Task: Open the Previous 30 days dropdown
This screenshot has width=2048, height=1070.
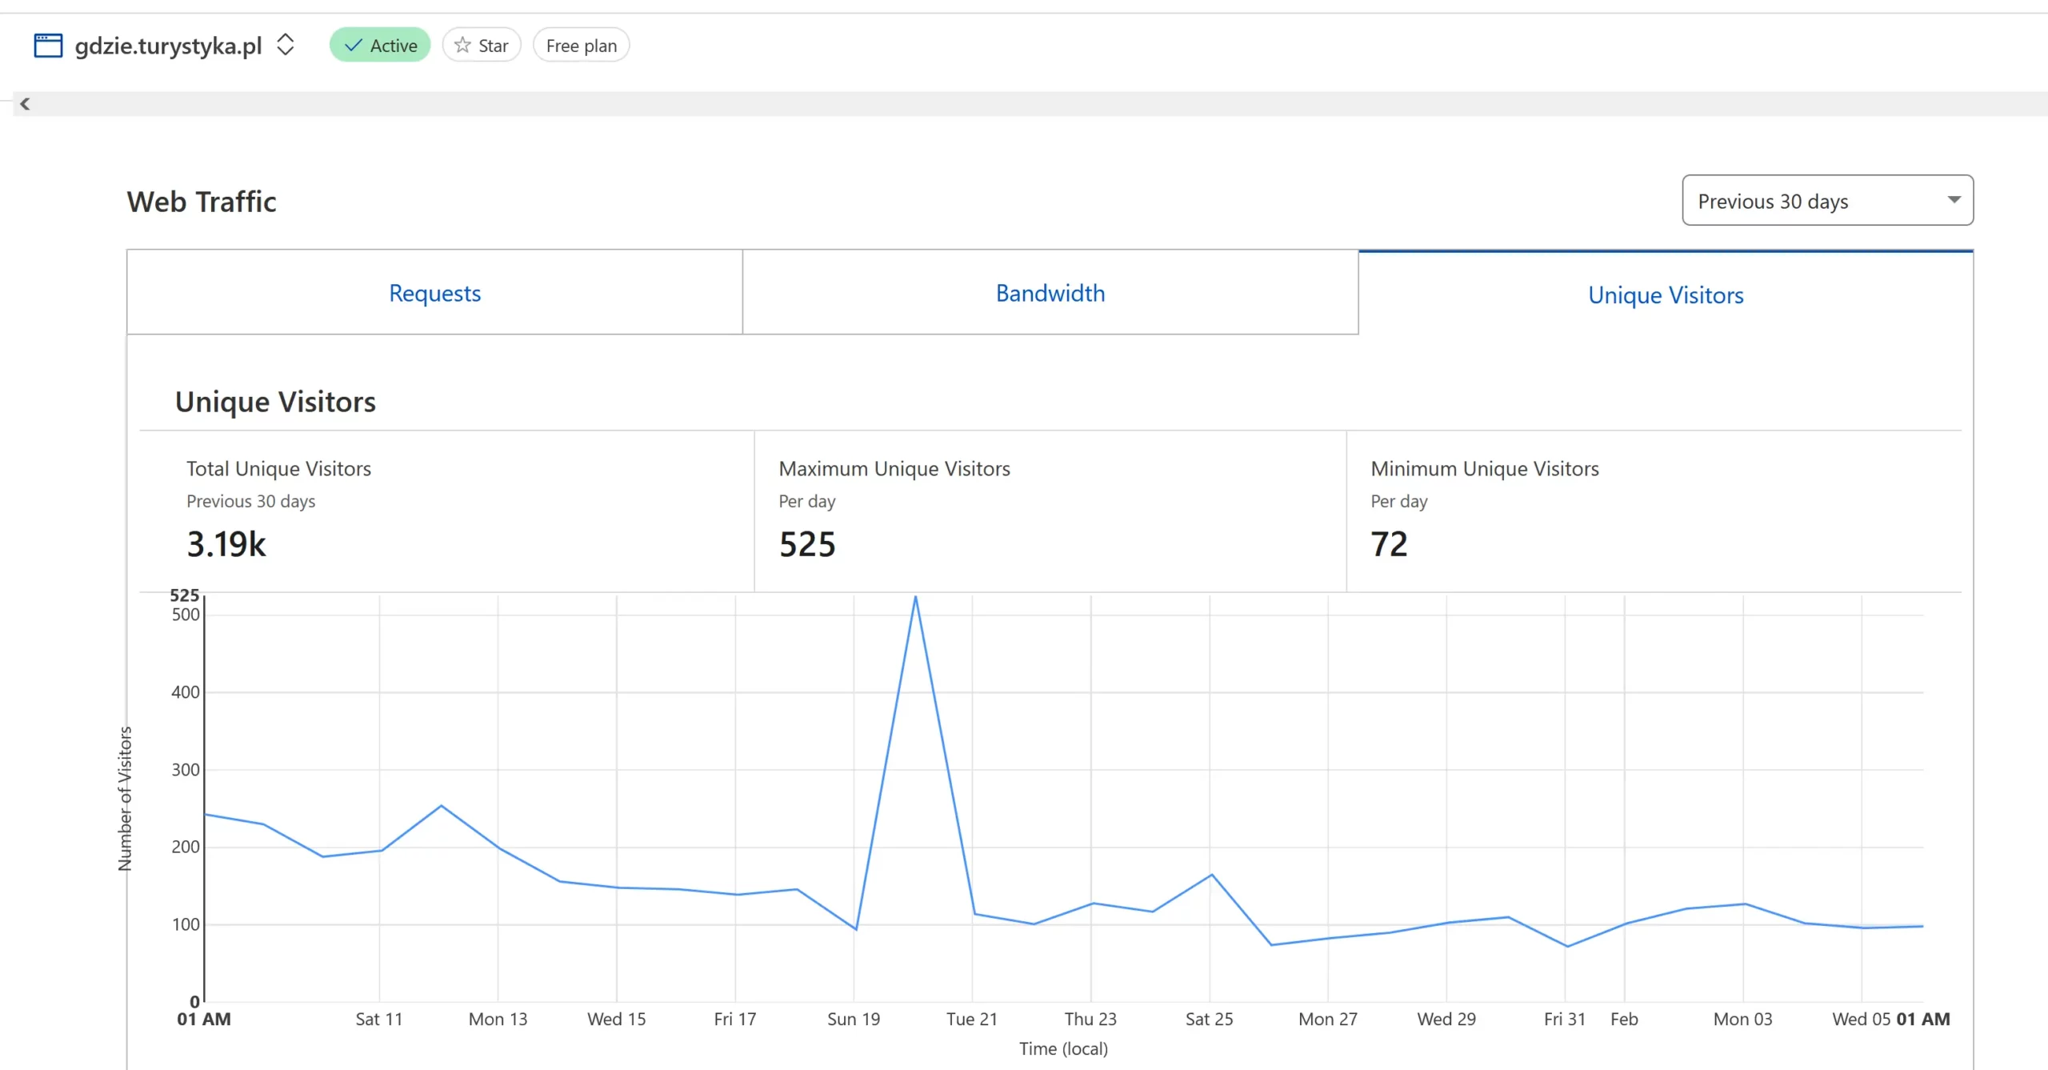Action: coord(1772,201)
